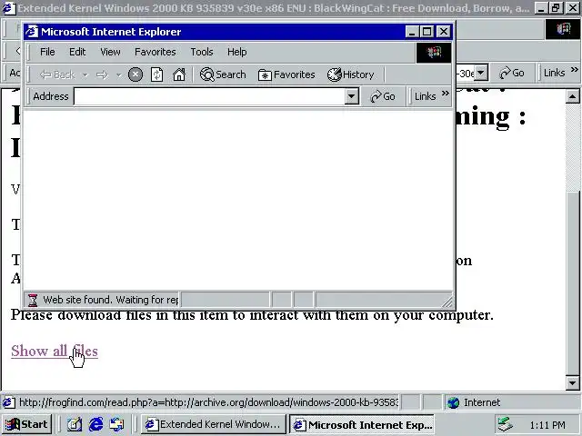This screenshot has height=436, width=582.
Task: Click the Back button in front window
Action: click(x=57, y=74)
